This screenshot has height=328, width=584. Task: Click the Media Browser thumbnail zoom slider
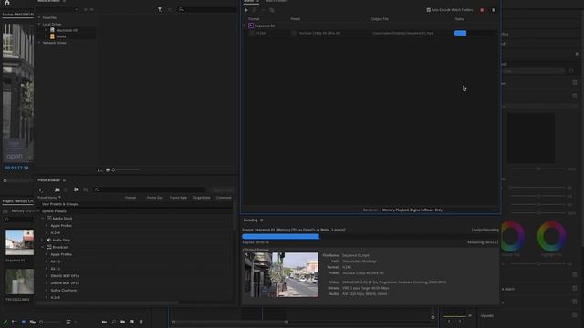click(x=127, y=170)
